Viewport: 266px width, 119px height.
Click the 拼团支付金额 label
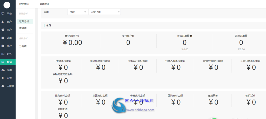coord(100,95)
